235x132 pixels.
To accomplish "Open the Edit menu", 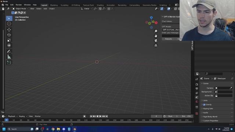I will (x=12, y=5).
